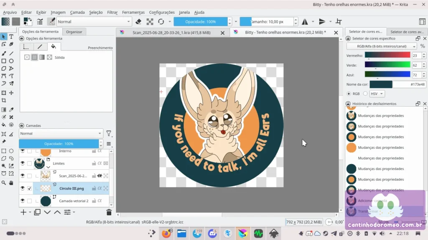Open the HSV mode dropdown
The width and height of the screenshot is (428, 240).
(x=377, y=94)
